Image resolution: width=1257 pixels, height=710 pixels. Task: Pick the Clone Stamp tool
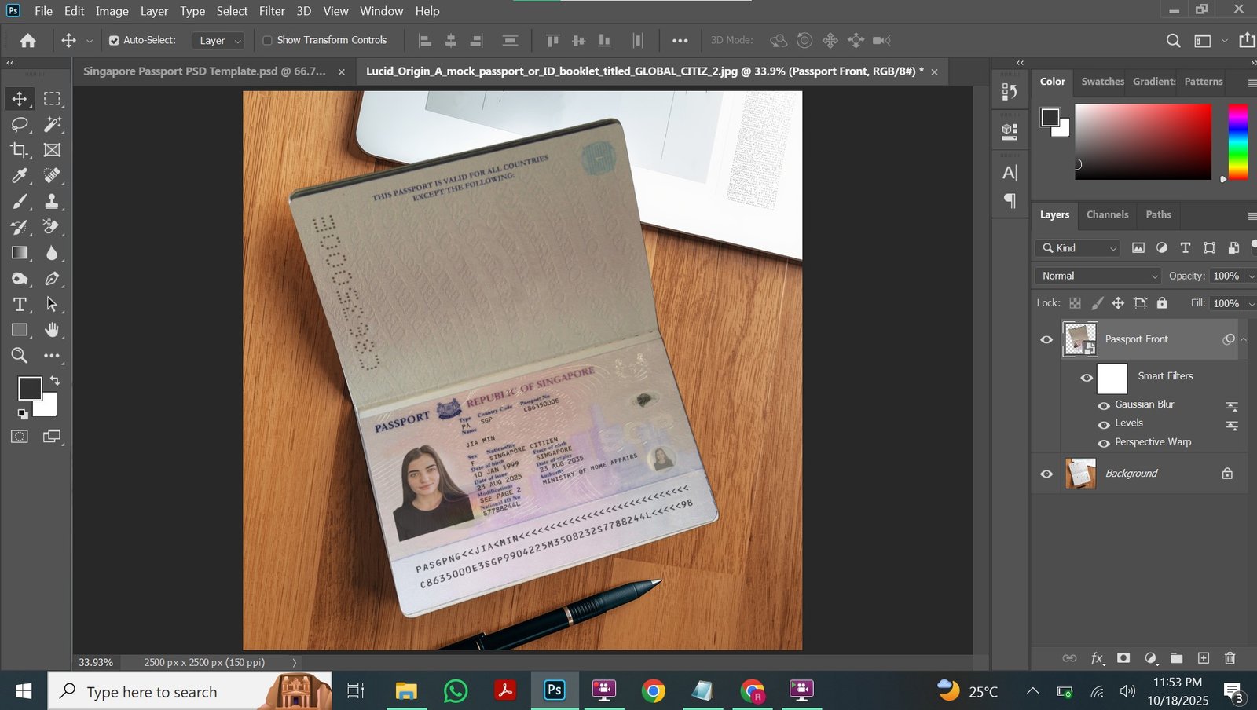point(52,201)
